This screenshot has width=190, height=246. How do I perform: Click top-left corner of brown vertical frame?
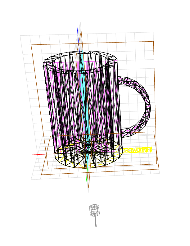[x=31, y=45]
